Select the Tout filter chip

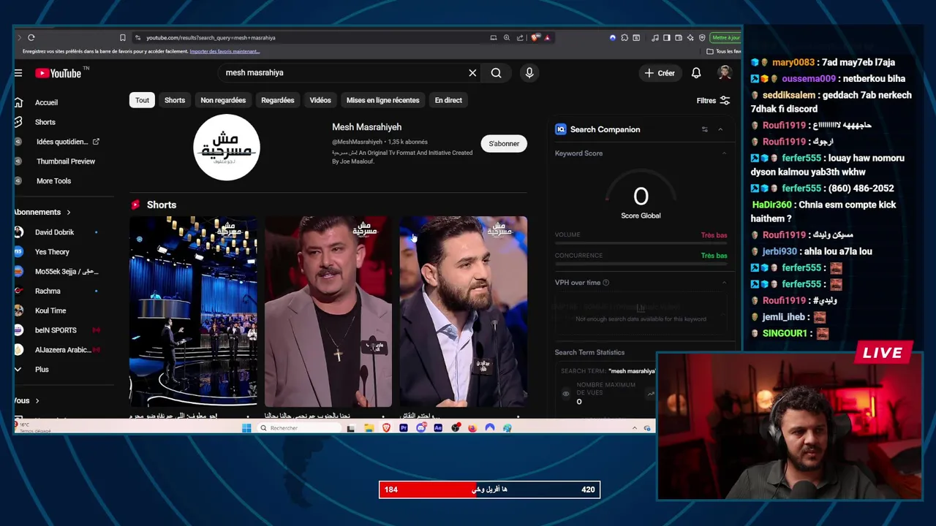[142, 100]
